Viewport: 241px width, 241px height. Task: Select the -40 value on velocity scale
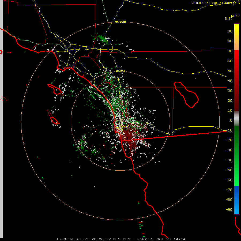coord(229,160)
